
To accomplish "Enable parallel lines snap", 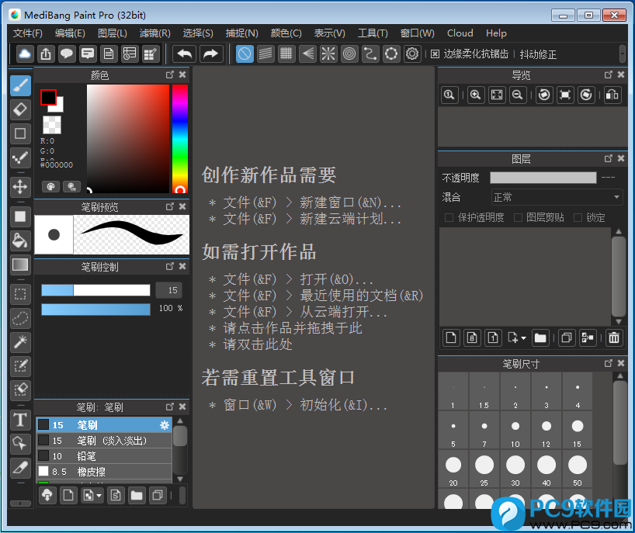I will point(265,54).
